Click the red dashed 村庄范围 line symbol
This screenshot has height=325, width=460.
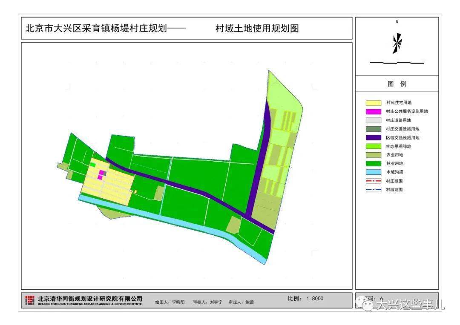(x=373, y=181)
